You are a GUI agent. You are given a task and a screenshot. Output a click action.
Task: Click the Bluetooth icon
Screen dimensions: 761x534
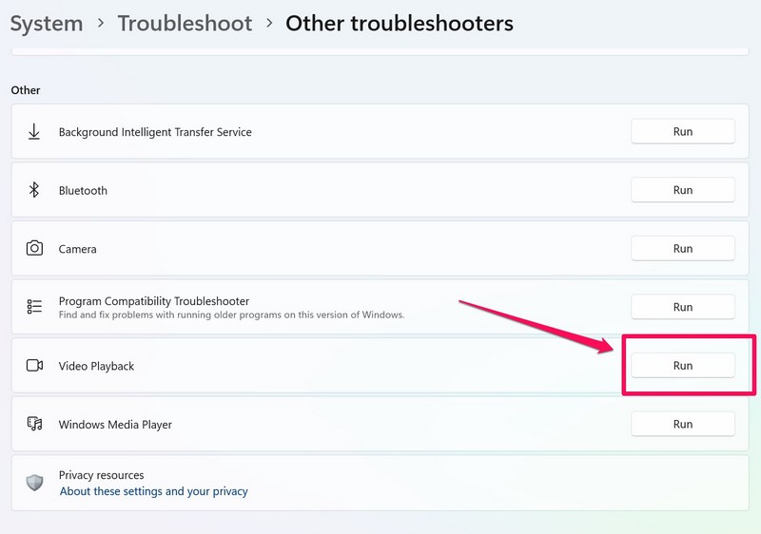click(34, 190)
